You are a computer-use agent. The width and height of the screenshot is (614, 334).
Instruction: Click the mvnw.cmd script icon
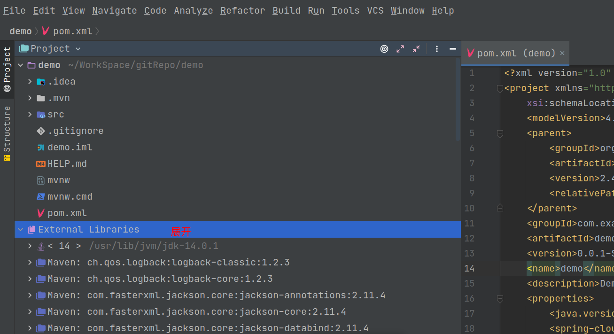41,197
